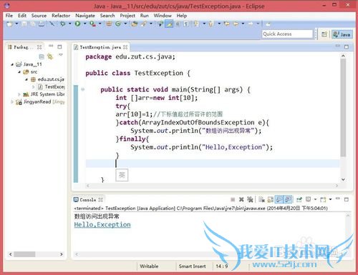The image size is (358, 275).
Task: Toggle Mark Occurrences in the toolbar
Action: coord(169,24)
